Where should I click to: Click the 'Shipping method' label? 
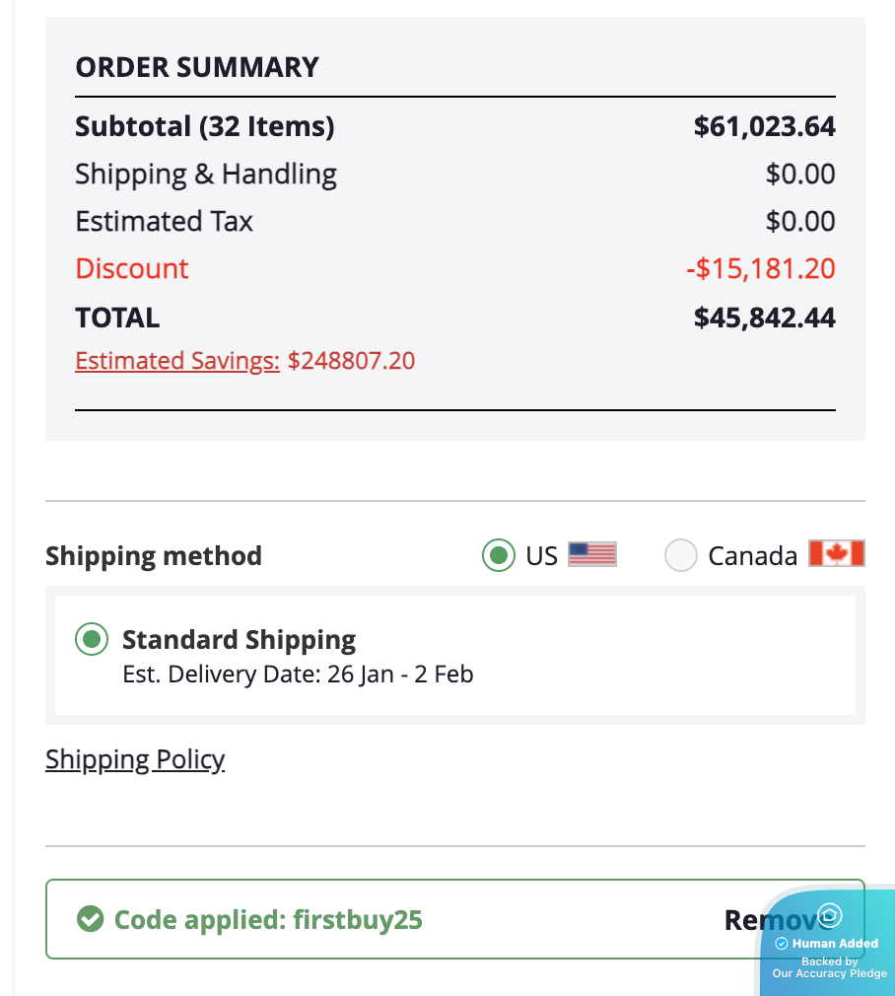point(154,556)
